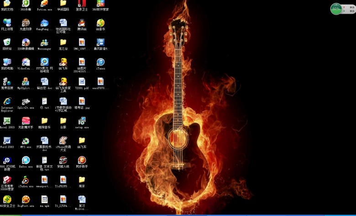The image size is (356, 216).
Task: Launch the iTudou.exe shortcut
Action: click(26, 180)
